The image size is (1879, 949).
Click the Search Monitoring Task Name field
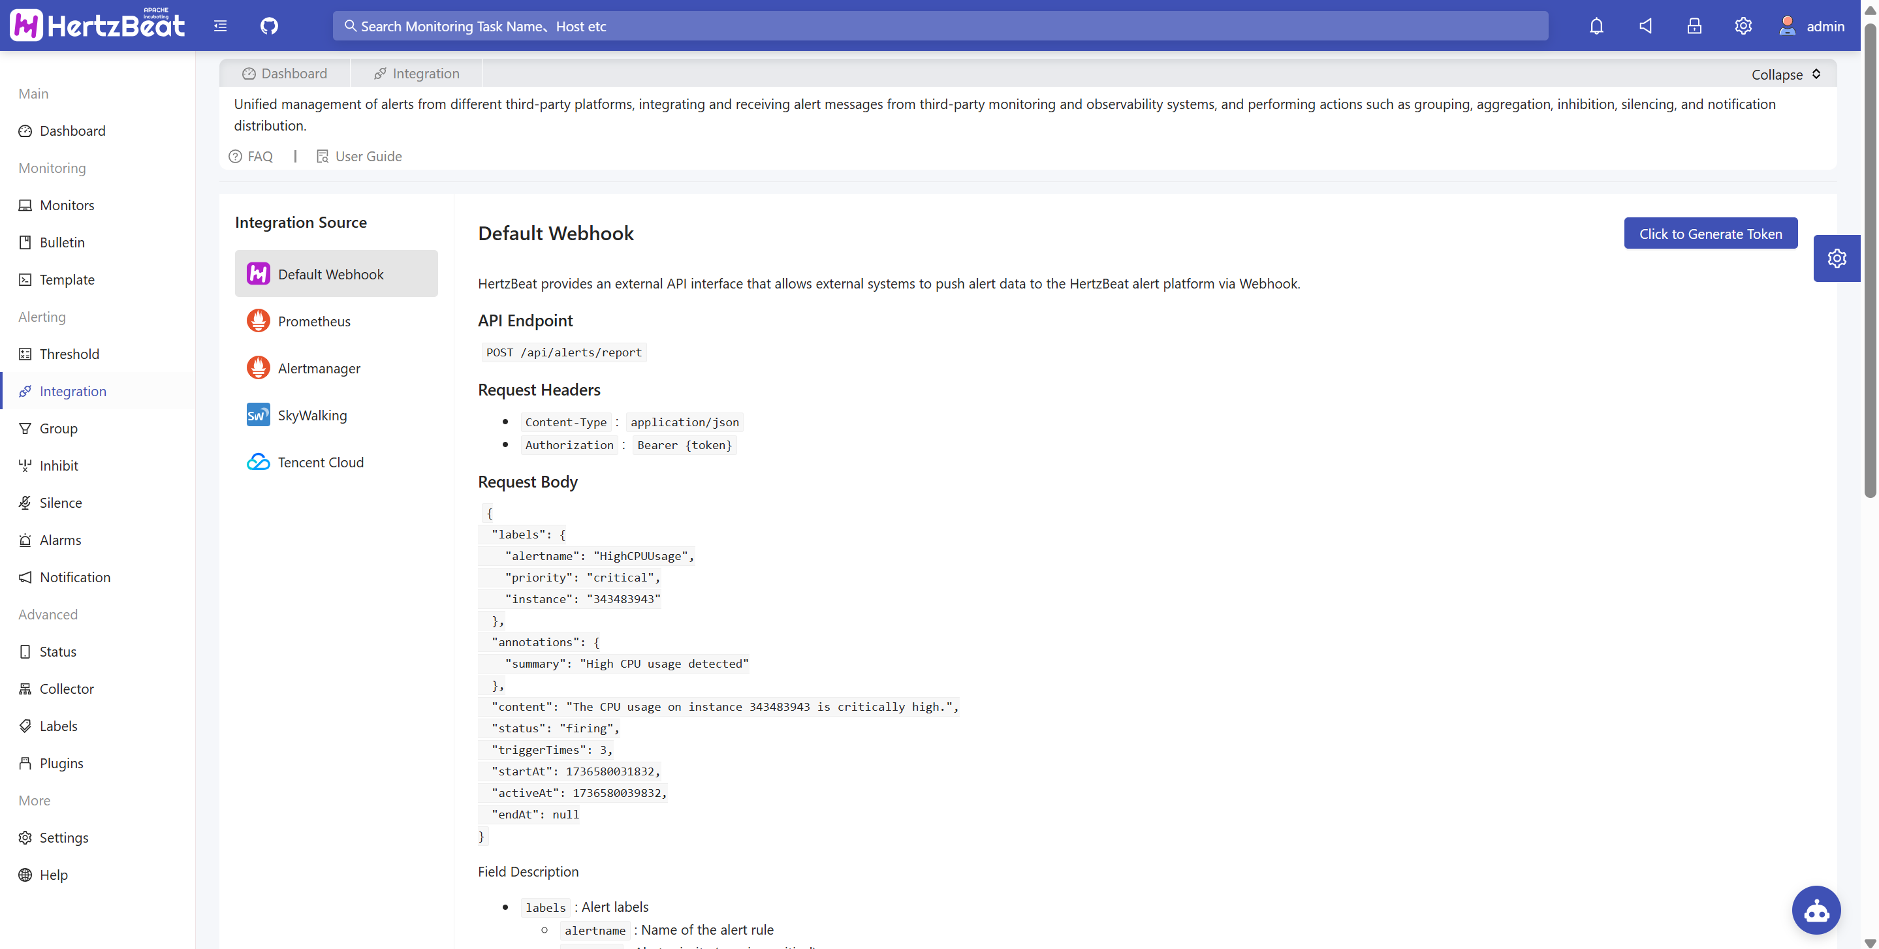(x=939, y=26)
